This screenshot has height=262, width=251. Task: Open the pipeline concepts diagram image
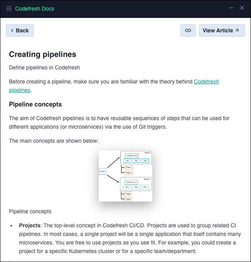125,176
